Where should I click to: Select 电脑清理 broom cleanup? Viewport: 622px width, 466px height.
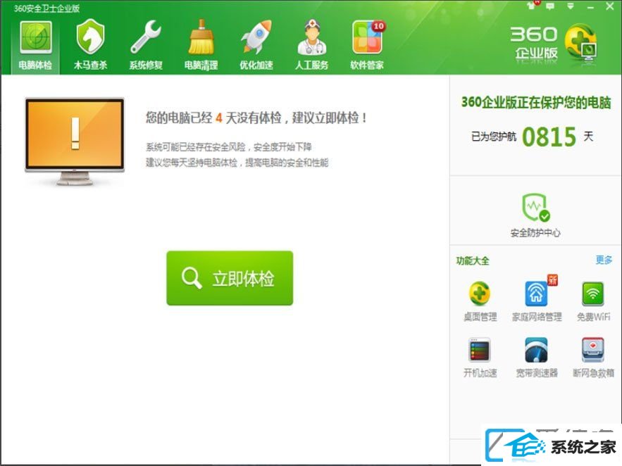coord(201,46)
